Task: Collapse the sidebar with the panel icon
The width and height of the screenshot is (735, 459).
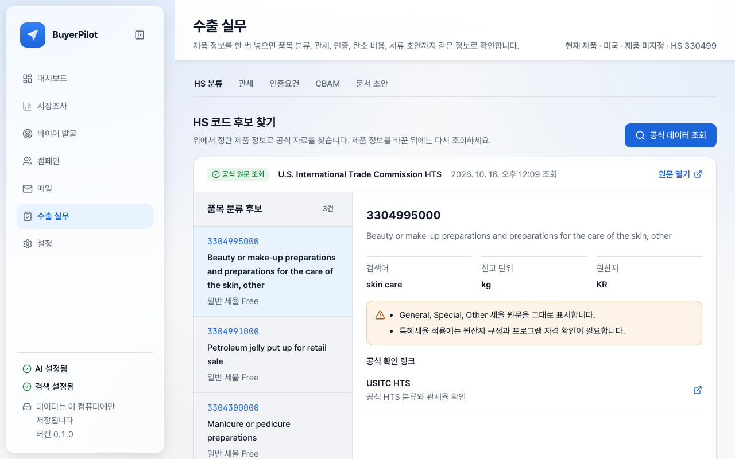Action: click(140, 35)
